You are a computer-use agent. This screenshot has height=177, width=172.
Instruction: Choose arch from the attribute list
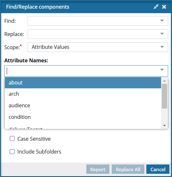coord(83,94)
